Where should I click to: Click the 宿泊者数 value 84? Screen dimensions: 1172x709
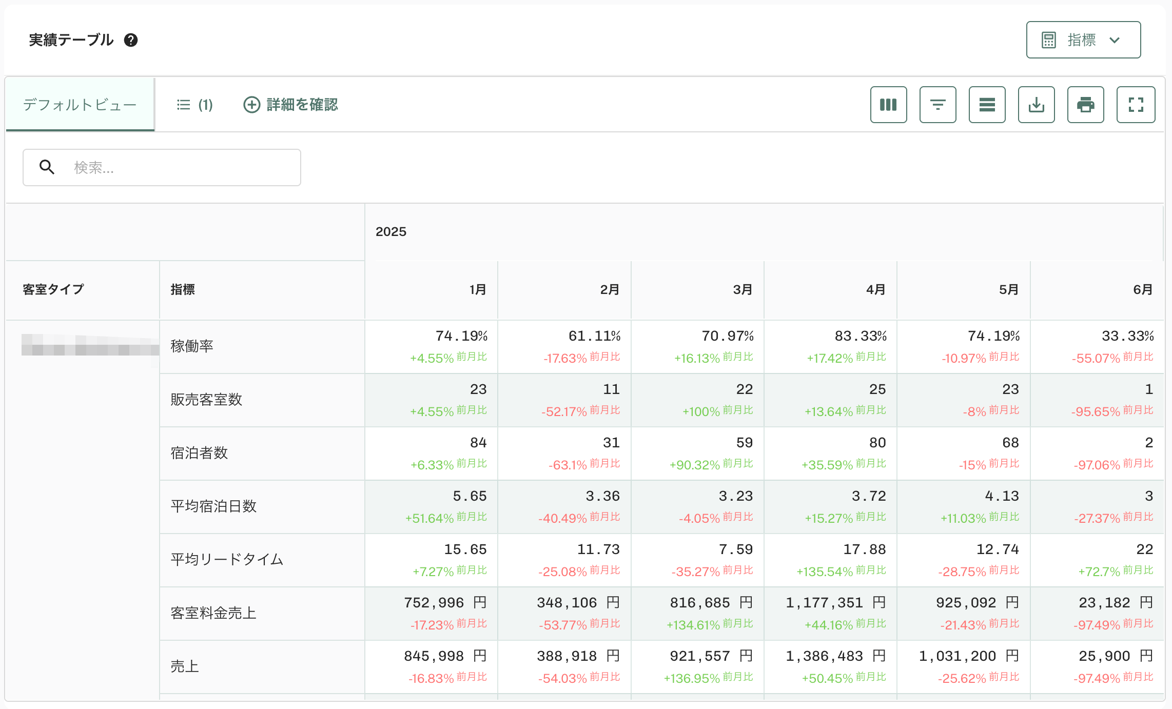(478, 443)
